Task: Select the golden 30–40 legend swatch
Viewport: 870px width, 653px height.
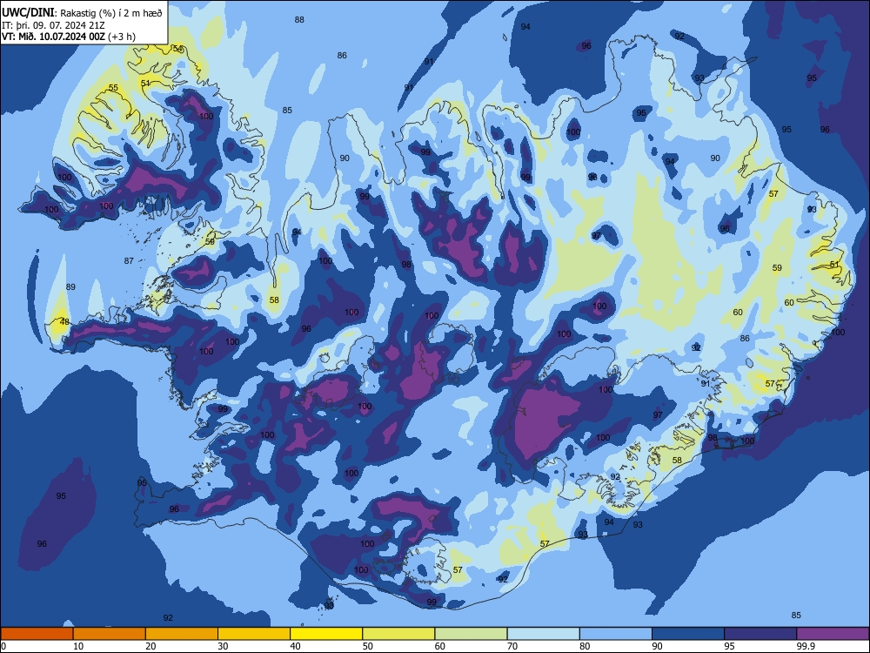Action: (254, 634)
